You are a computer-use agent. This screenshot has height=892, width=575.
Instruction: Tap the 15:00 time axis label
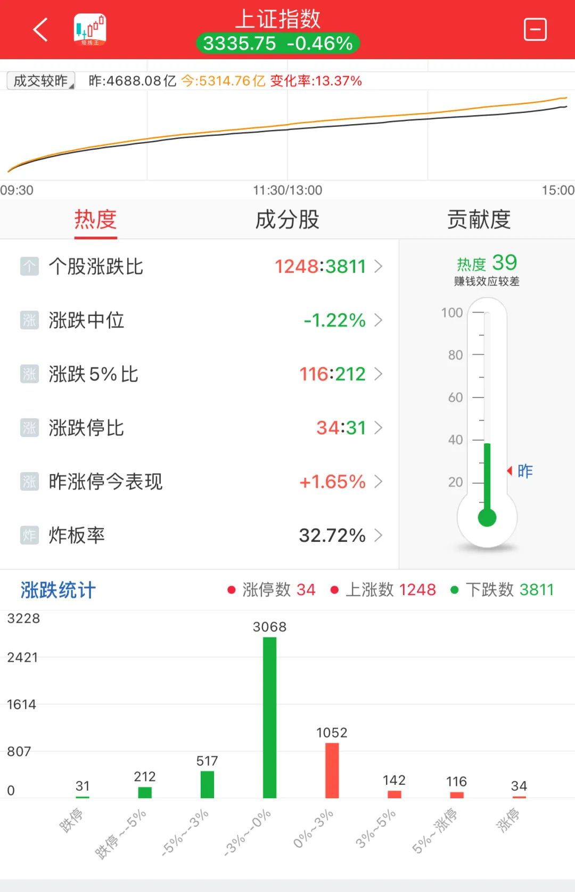pyautogui.click(x=558, y=190)
